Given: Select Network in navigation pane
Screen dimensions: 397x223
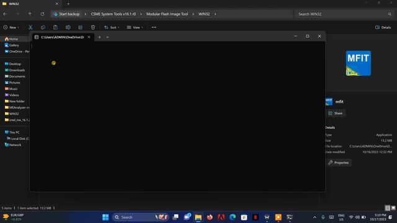Looking at the screenshot, I should click(x=15, y=145).
